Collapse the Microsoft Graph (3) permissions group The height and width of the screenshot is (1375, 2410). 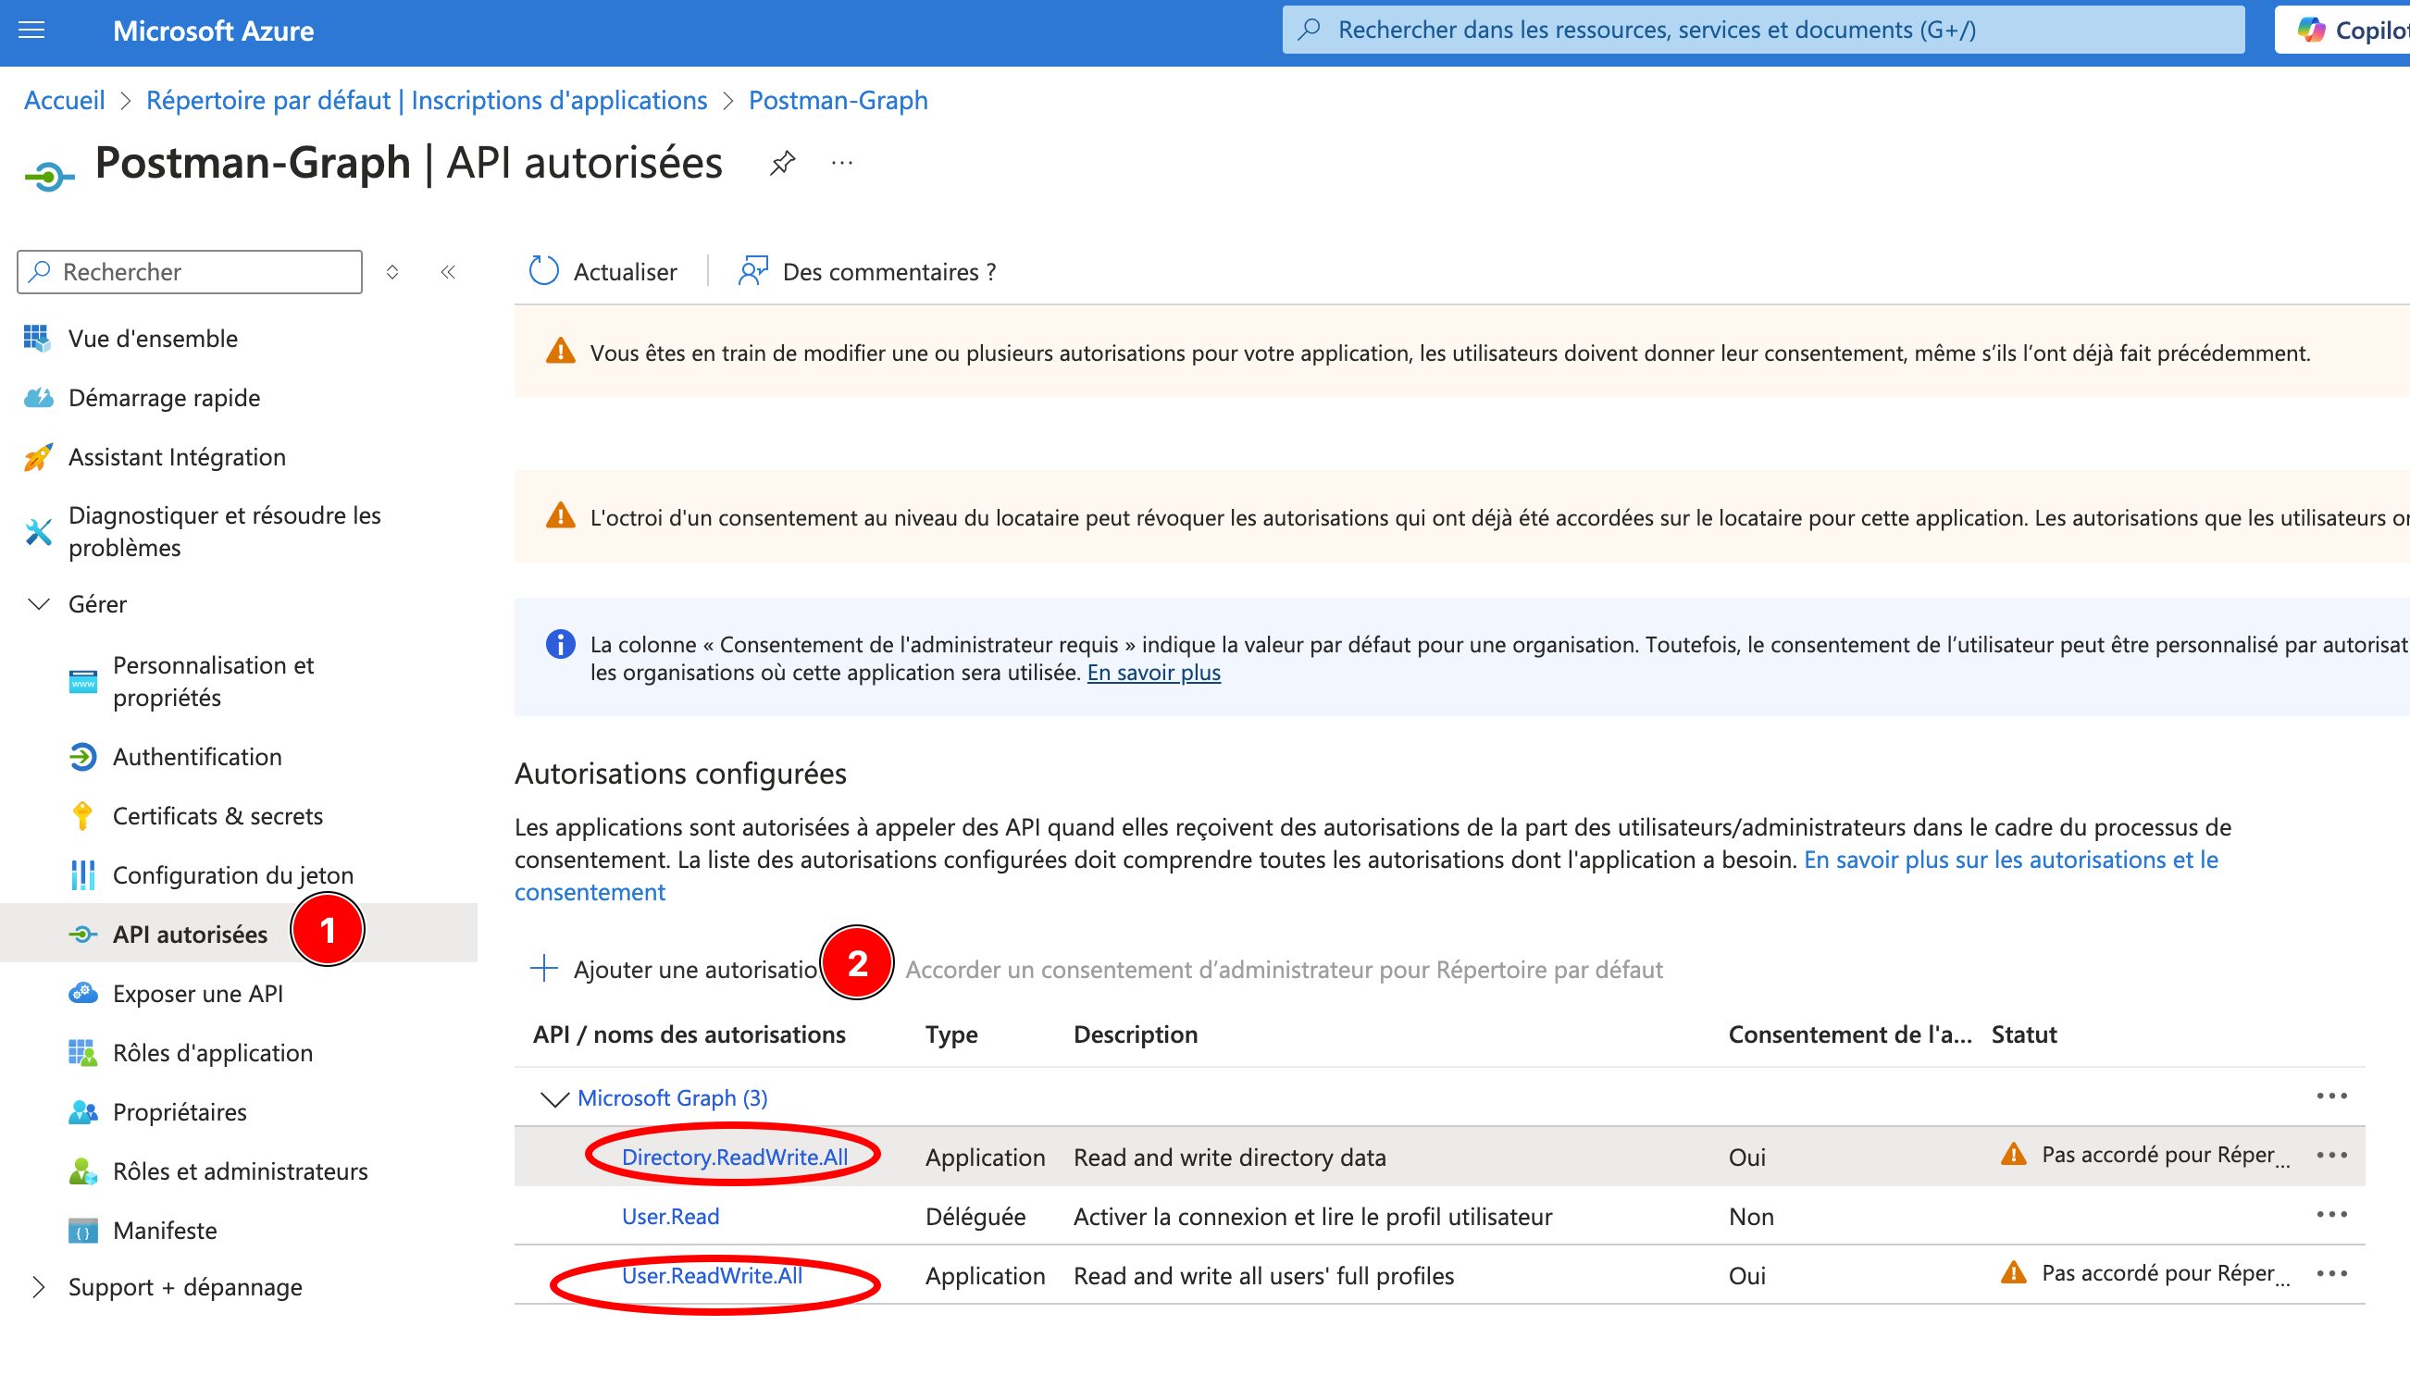554,1098
